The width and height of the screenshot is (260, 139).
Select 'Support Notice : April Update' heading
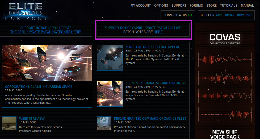(46, 28)
